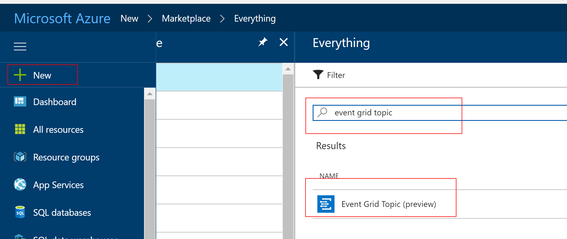This screenshot has height=239, width=567.
Task: Select the highlighted first marketplace category row
Action: point(219,77)
